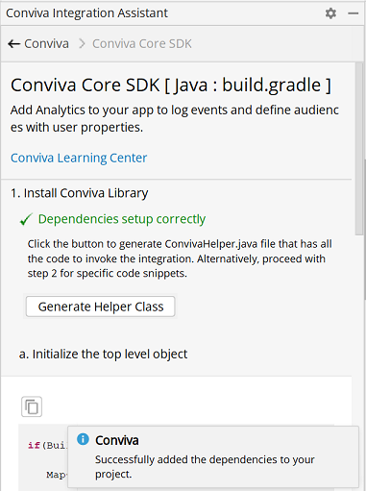Click the Generate Helper Class button
This screenshot has width=366, height=491.
point(101,307)
